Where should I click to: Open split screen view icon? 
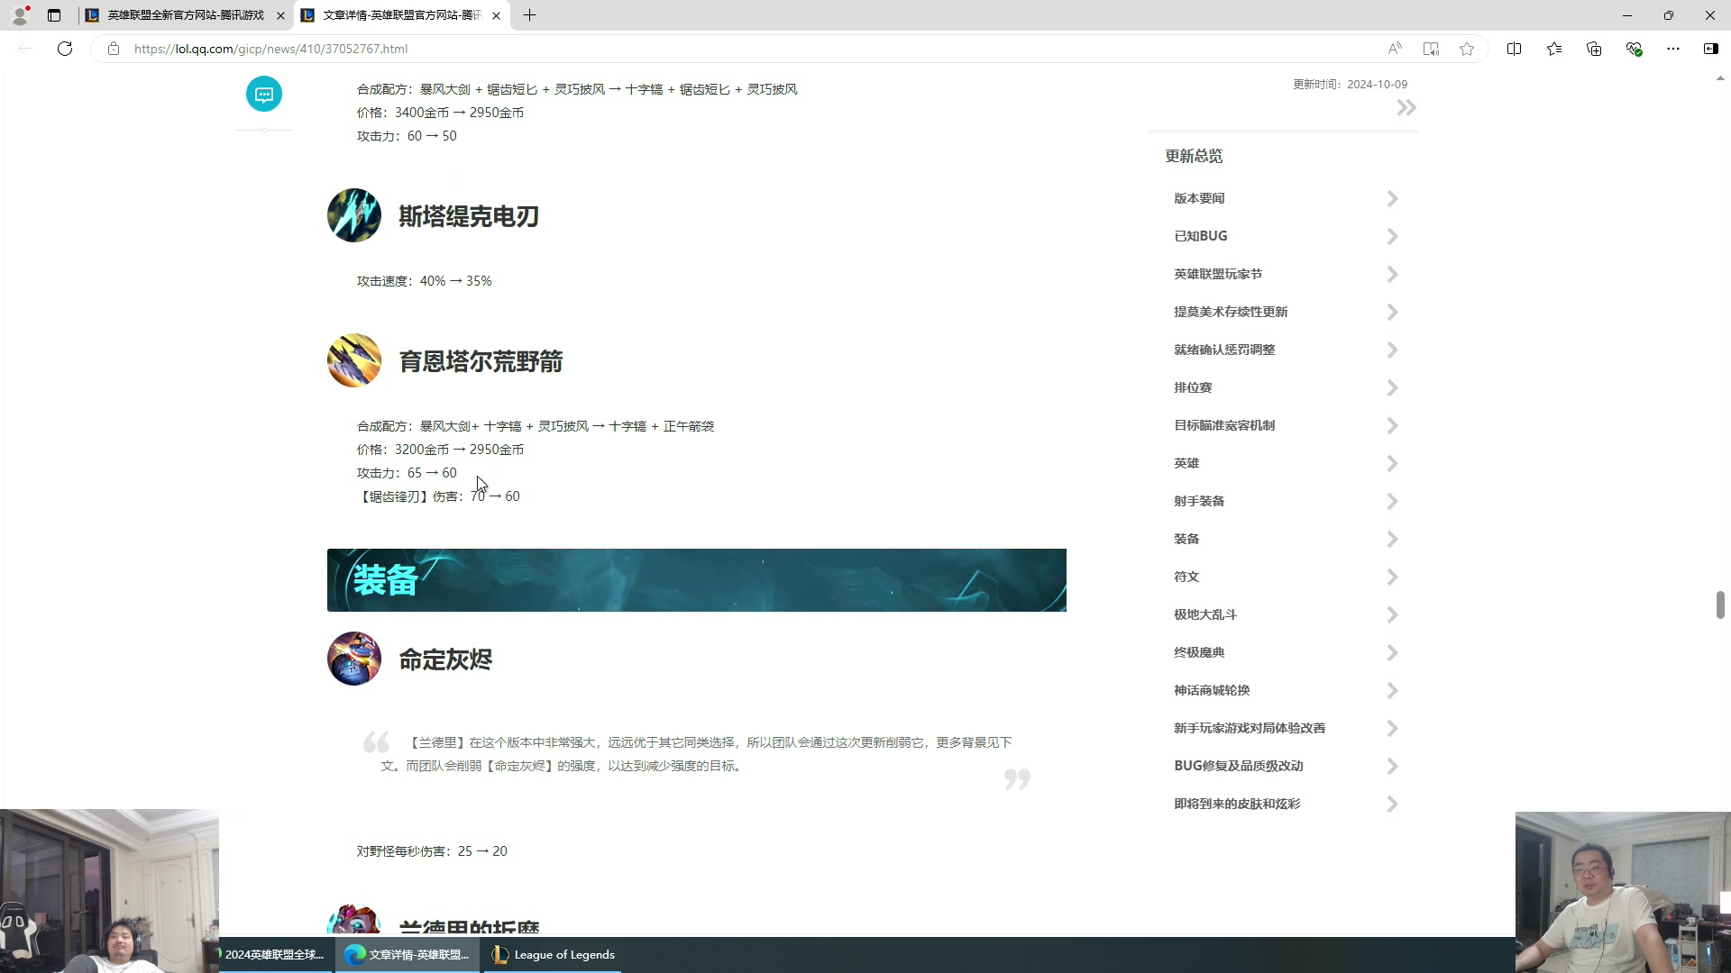1514,49
